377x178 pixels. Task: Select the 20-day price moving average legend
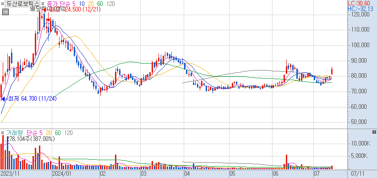(90, 4)
